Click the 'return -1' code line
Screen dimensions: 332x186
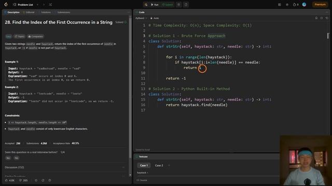[176, 78]
